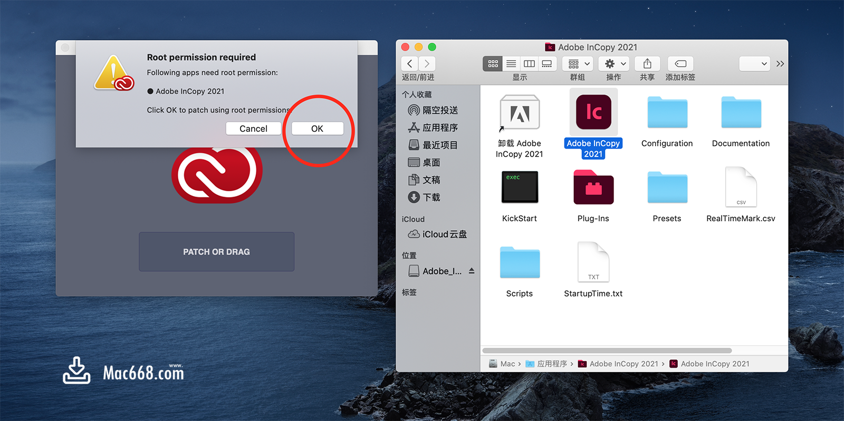Image resolution: width=844 pixels, height=421 pixels.
Task: Eject the Adobe_I... volume
Action: tap(472, 271)
